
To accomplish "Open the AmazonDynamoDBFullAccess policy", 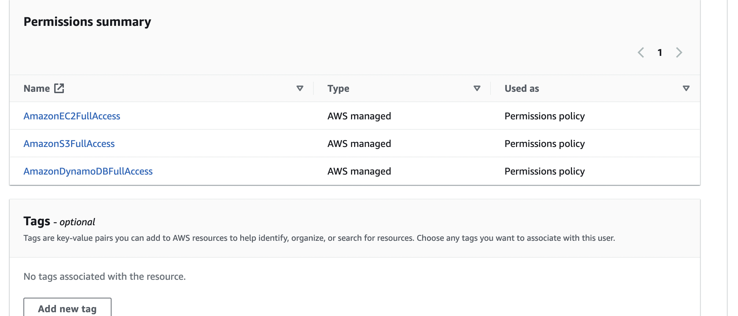I will pos(88,171).
